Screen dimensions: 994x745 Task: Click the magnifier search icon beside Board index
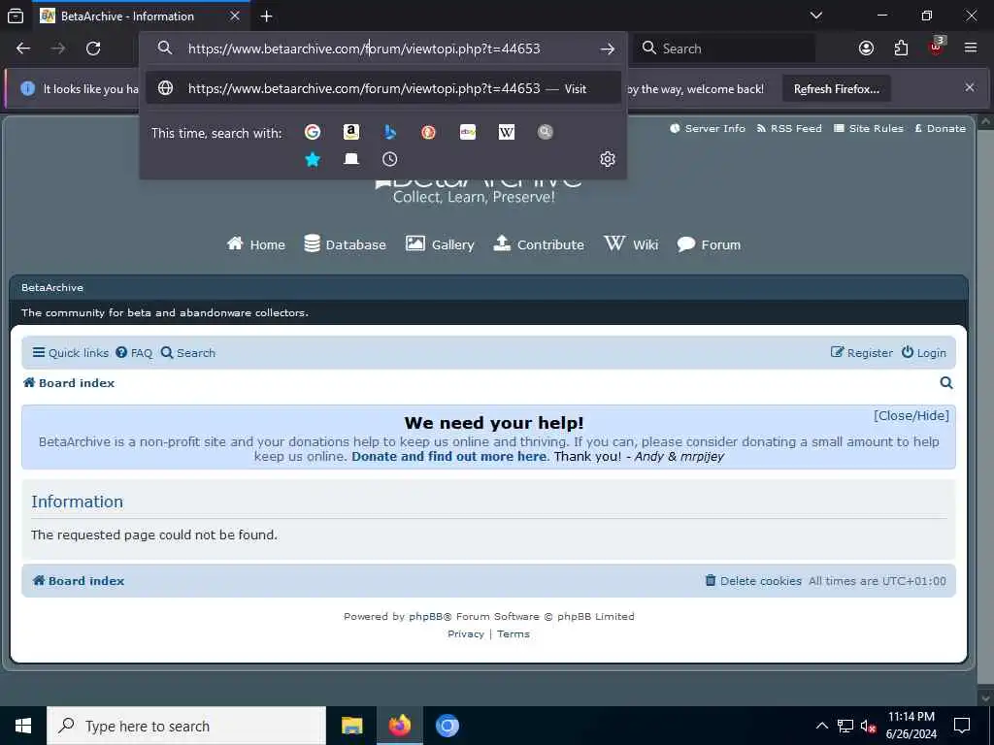pyautogui.click(x=945, y=382)
